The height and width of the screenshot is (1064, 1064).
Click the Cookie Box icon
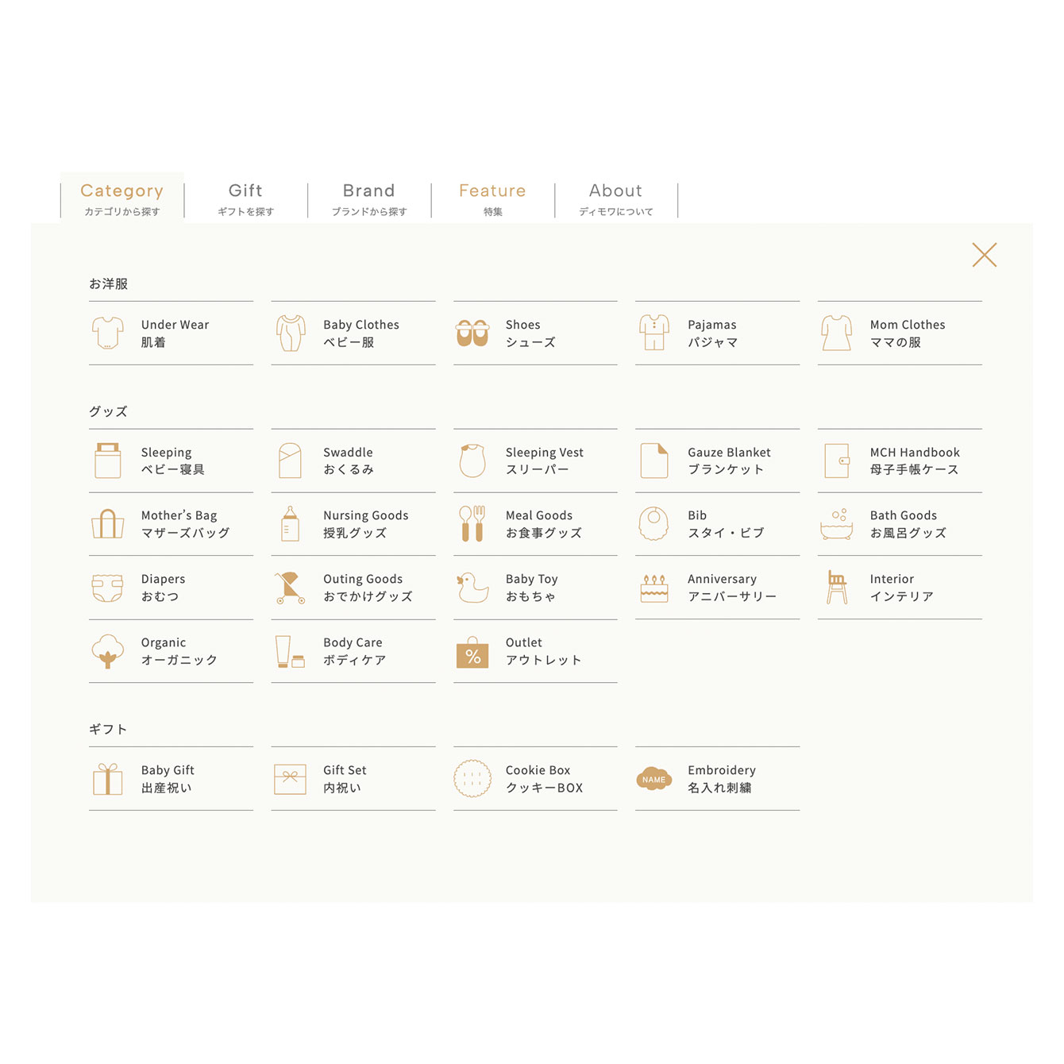click(472, 779)
